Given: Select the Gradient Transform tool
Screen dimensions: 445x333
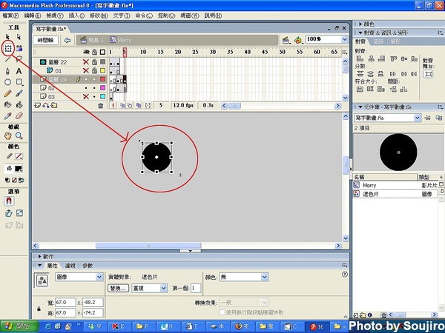Looking at the screenshot, I should (19, 48).
